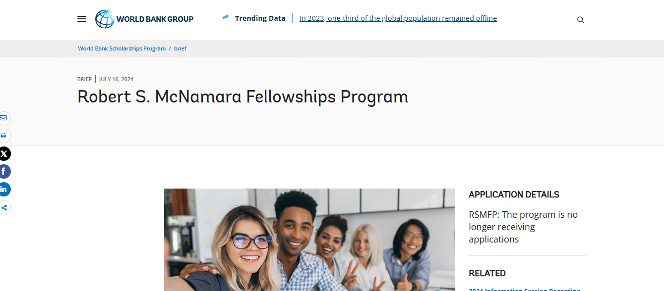This screenshot has height=291, width=664.
Task: Click the RELATED section heading
Action: point(487,273)
